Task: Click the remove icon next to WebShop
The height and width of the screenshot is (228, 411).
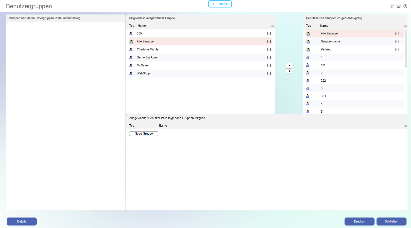Action: (x=269, y=73)
